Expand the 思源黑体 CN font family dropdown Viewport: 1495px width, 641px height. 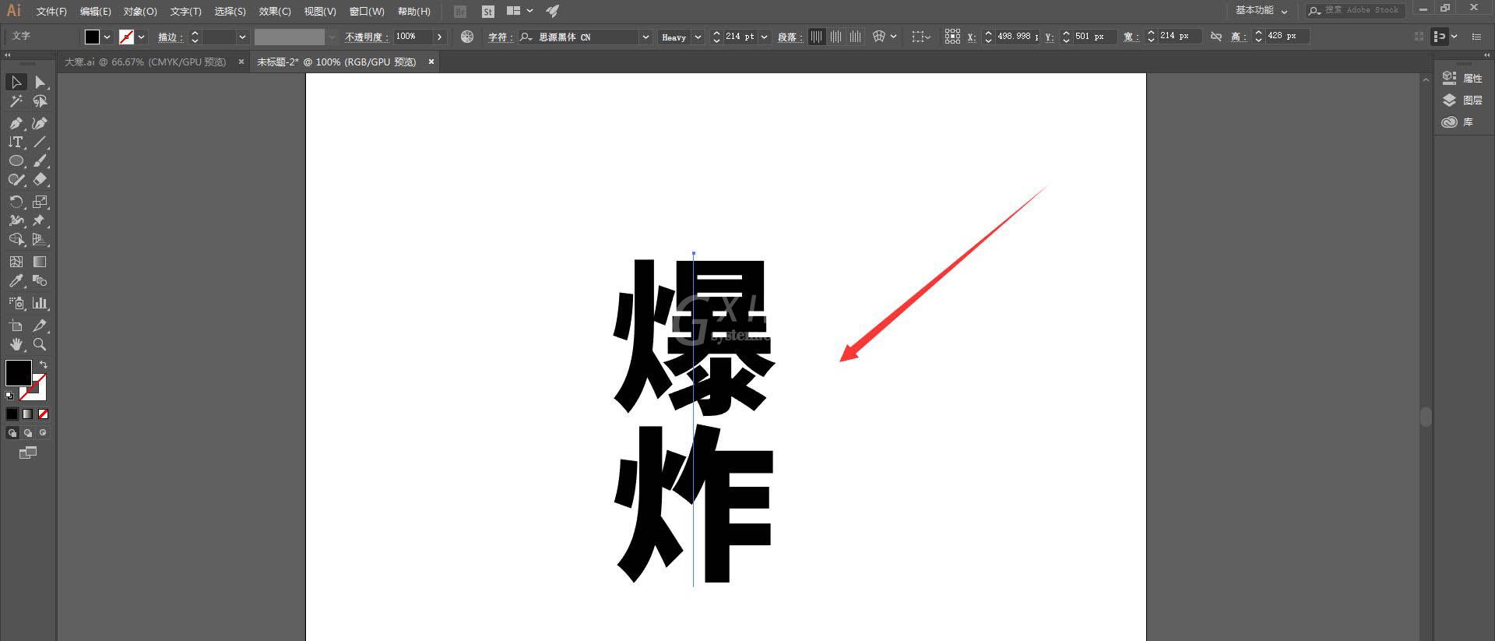[x=645, y=37]
